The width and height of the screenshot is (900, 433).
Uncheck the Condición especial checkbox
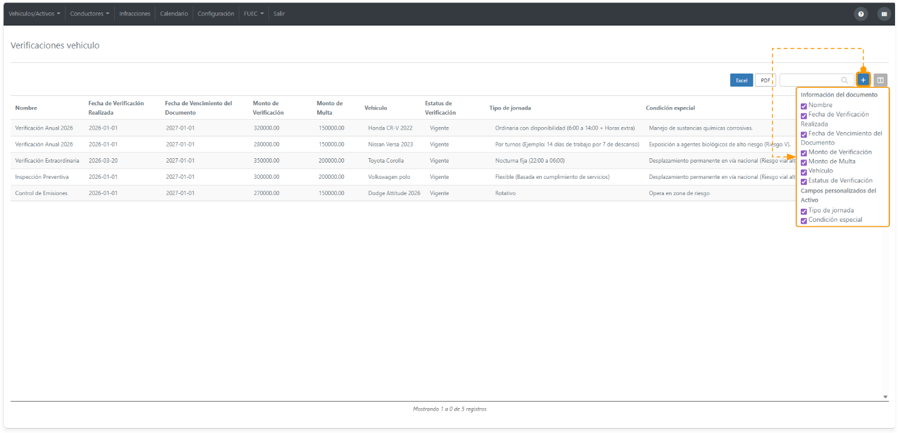[804, 221]
